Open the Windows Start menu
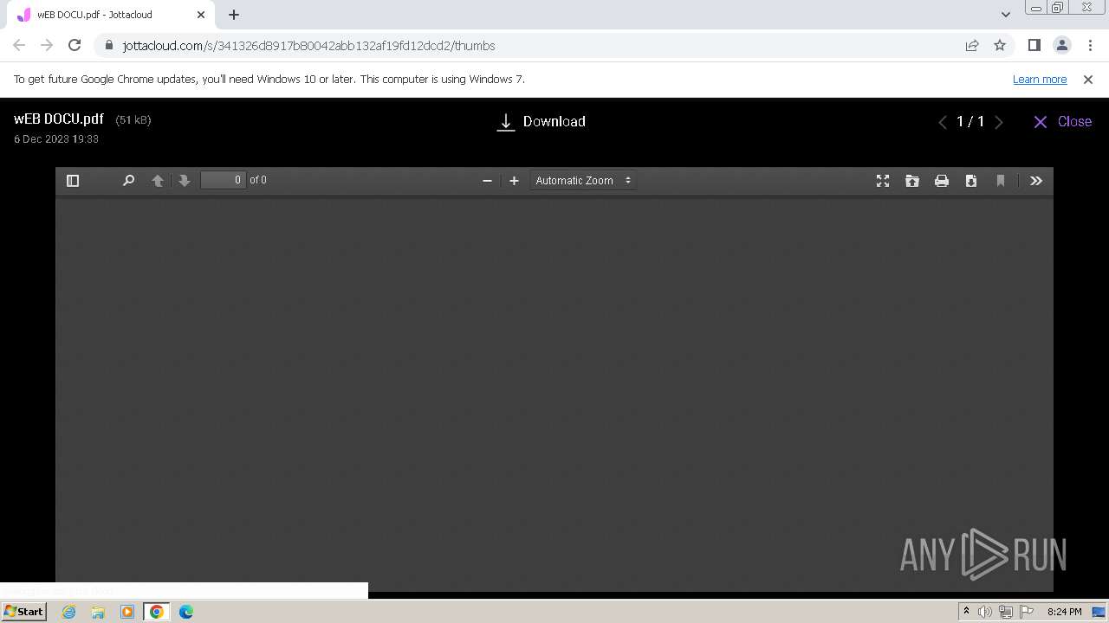 click(x=24, y=612)
